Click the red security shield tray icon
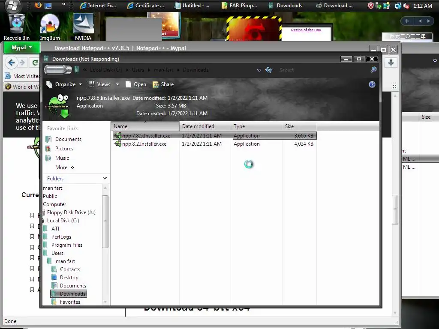Image resolution: width=439 pixels, height=329 pixels. [x=371, y=6]
